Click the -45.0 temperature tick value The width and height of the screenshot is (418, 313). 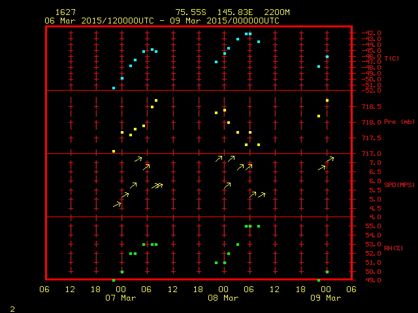371,51
